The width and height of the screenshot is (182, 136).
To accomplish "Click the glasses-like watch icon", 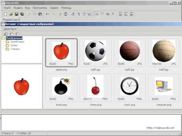I will click(x=108, y=14).
